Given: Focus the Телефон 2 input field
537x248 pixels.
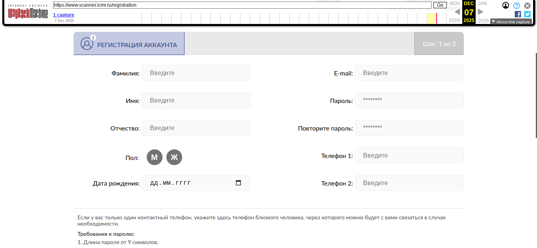Looking at the screenshot, I should tap(409, 183).
